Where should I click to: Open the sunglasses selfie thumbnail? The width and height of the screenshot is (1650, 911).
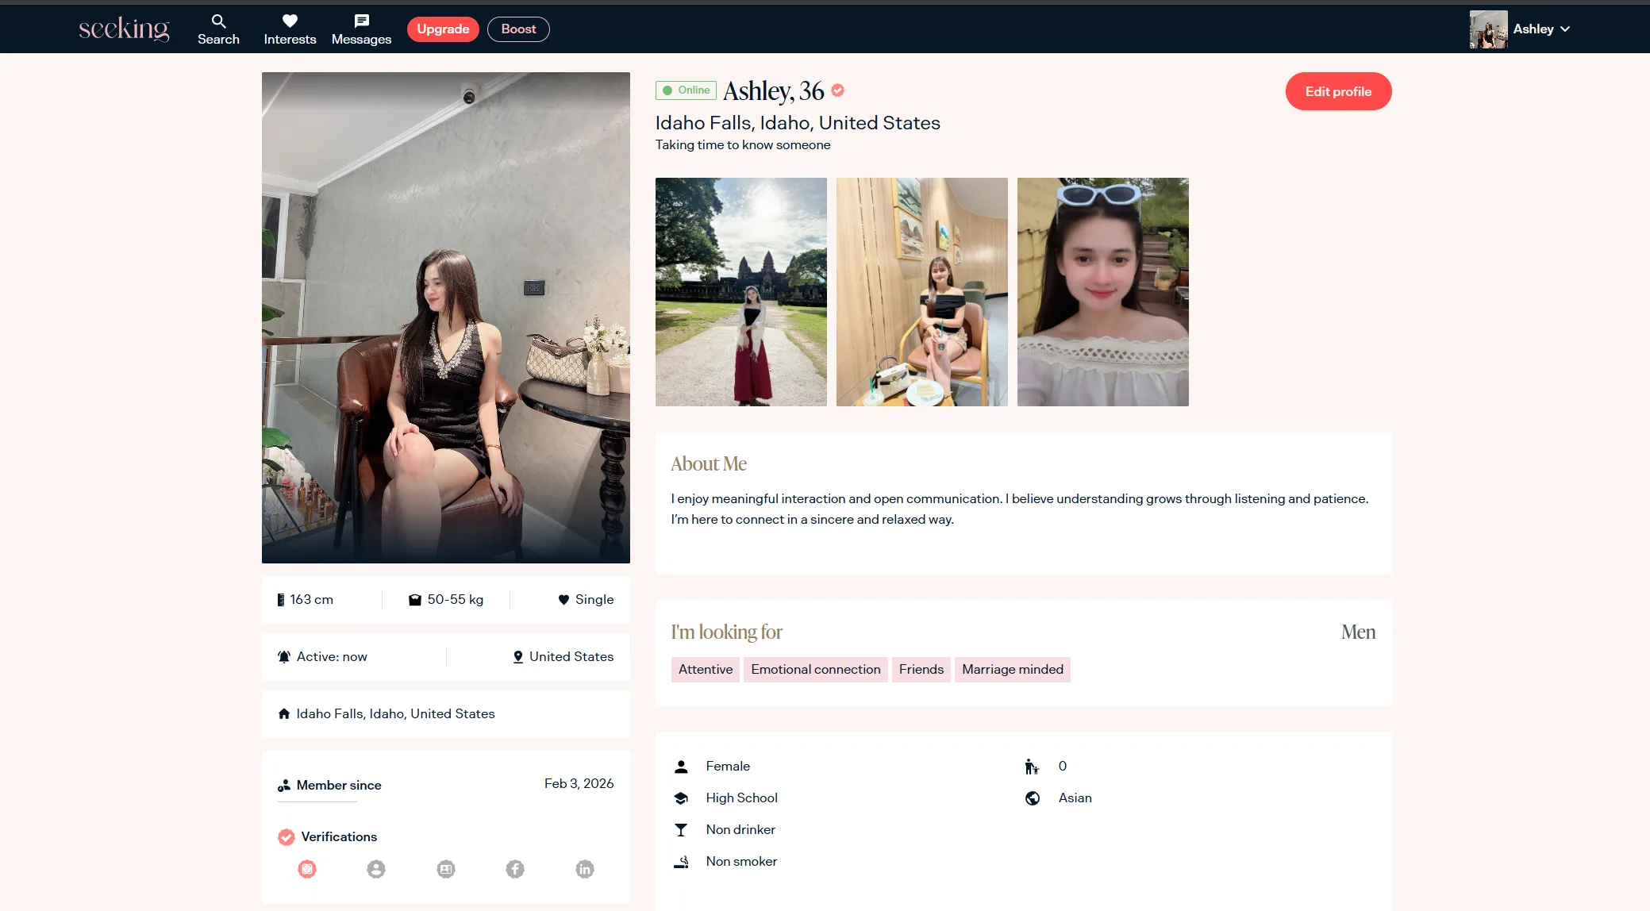tap(1102, 292)
